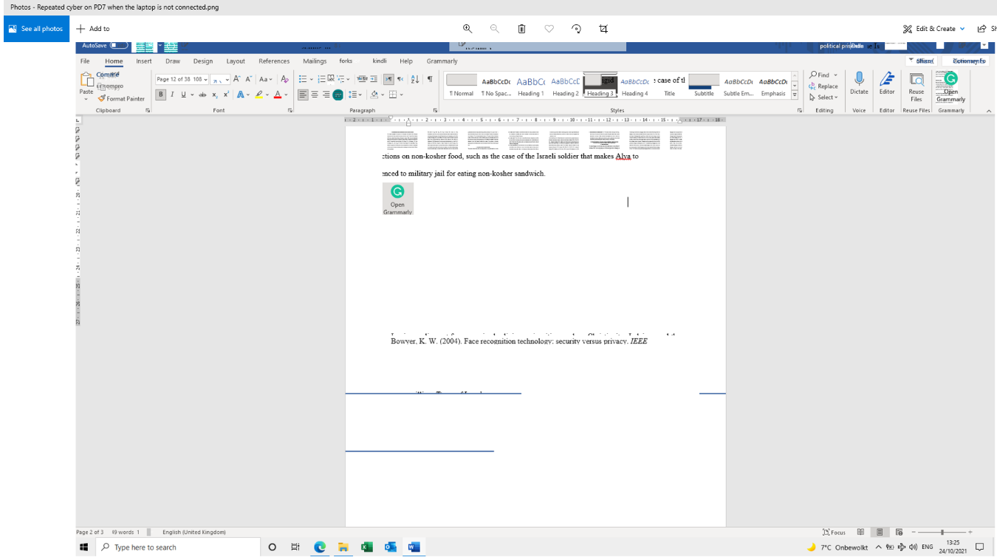The image size is (997, 560).
Task: Align text right
Action: coord(326,95)
